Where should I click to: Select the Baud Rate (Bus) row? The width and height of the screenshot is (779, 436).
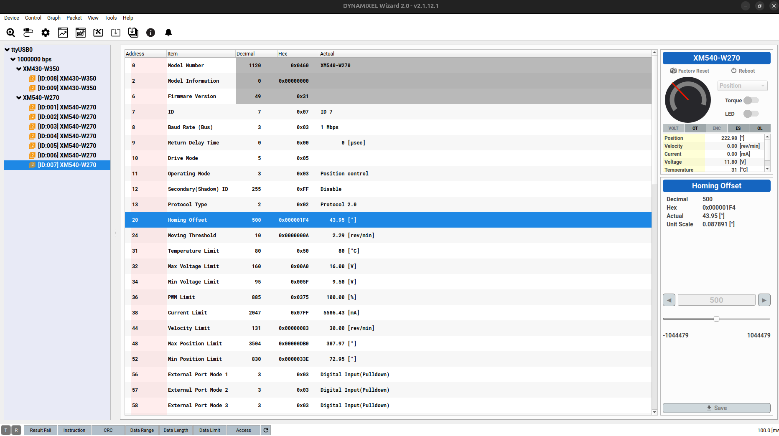388,127
